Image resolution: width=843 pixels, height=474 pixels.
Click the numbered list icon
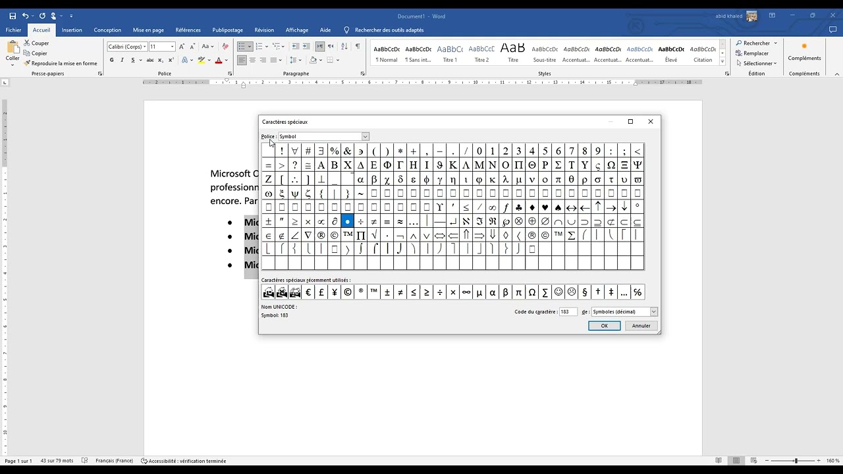pos(259,47)
